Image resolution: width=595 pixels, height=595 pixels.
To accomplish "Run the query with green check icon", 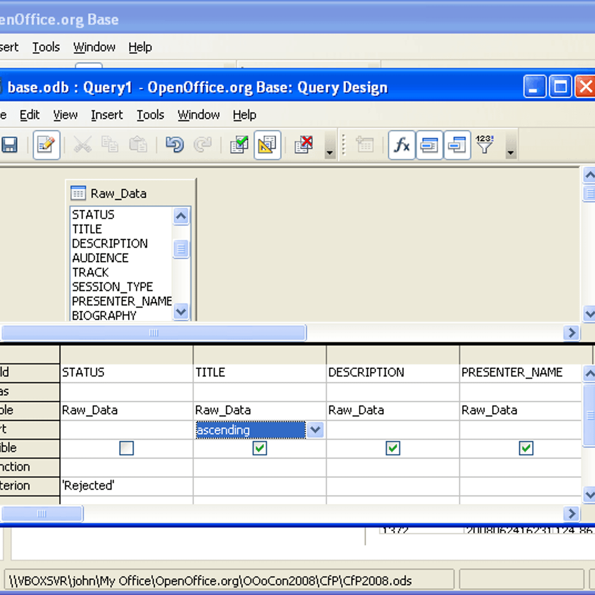I will point(239,145).
